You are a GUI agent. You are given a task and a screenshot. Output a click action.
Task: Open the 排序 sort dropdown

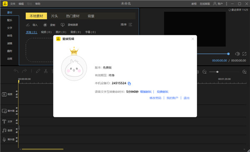click(x=126, y=25)
